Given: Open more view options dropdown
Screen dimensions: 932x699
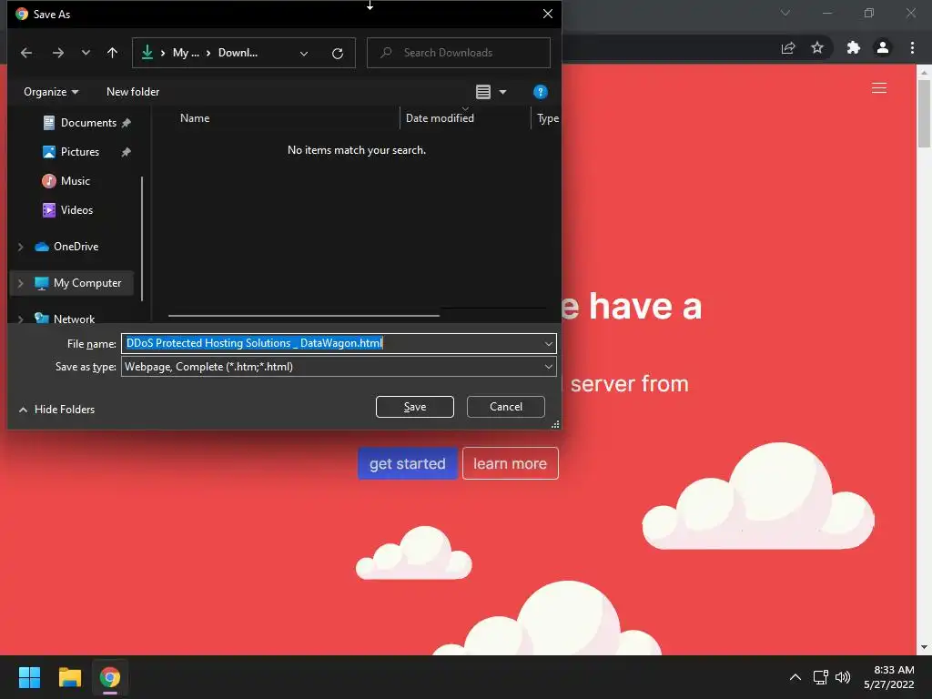Looking at the screenshot, I should pos(502,92).
